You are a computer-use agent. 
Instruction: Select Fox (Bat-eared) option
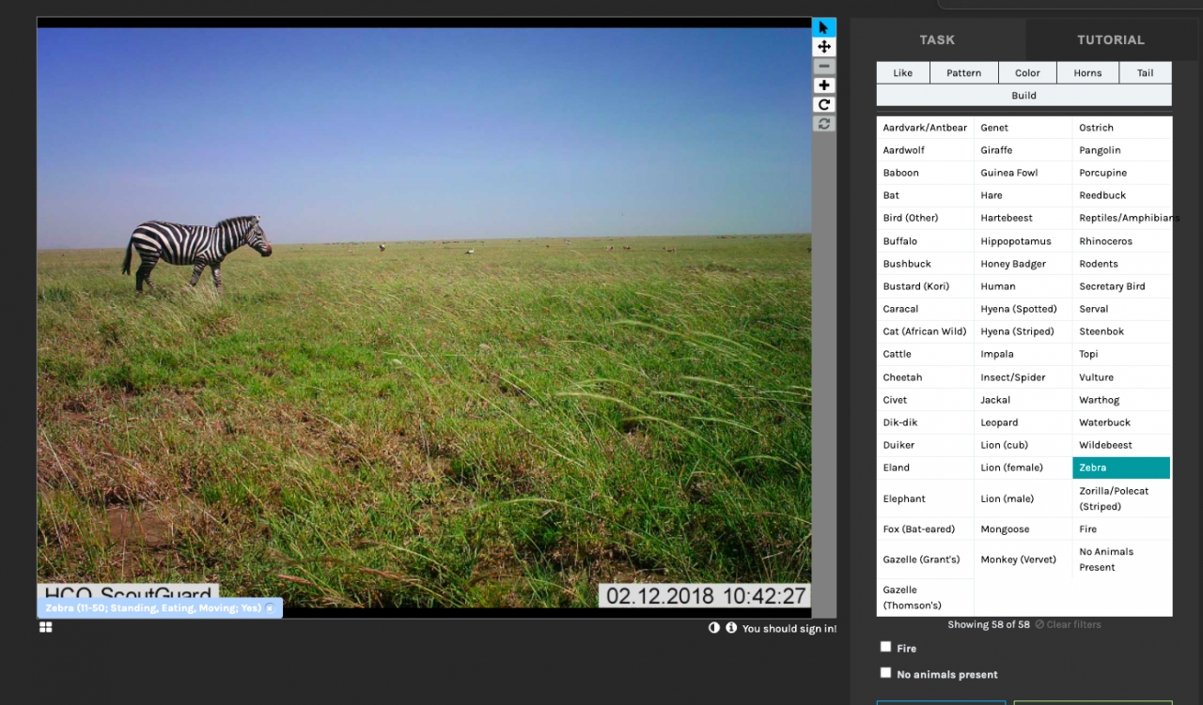tap(925, 529)
